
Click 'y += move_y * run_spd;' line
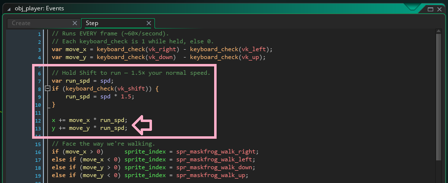click(x=90, y=128)
